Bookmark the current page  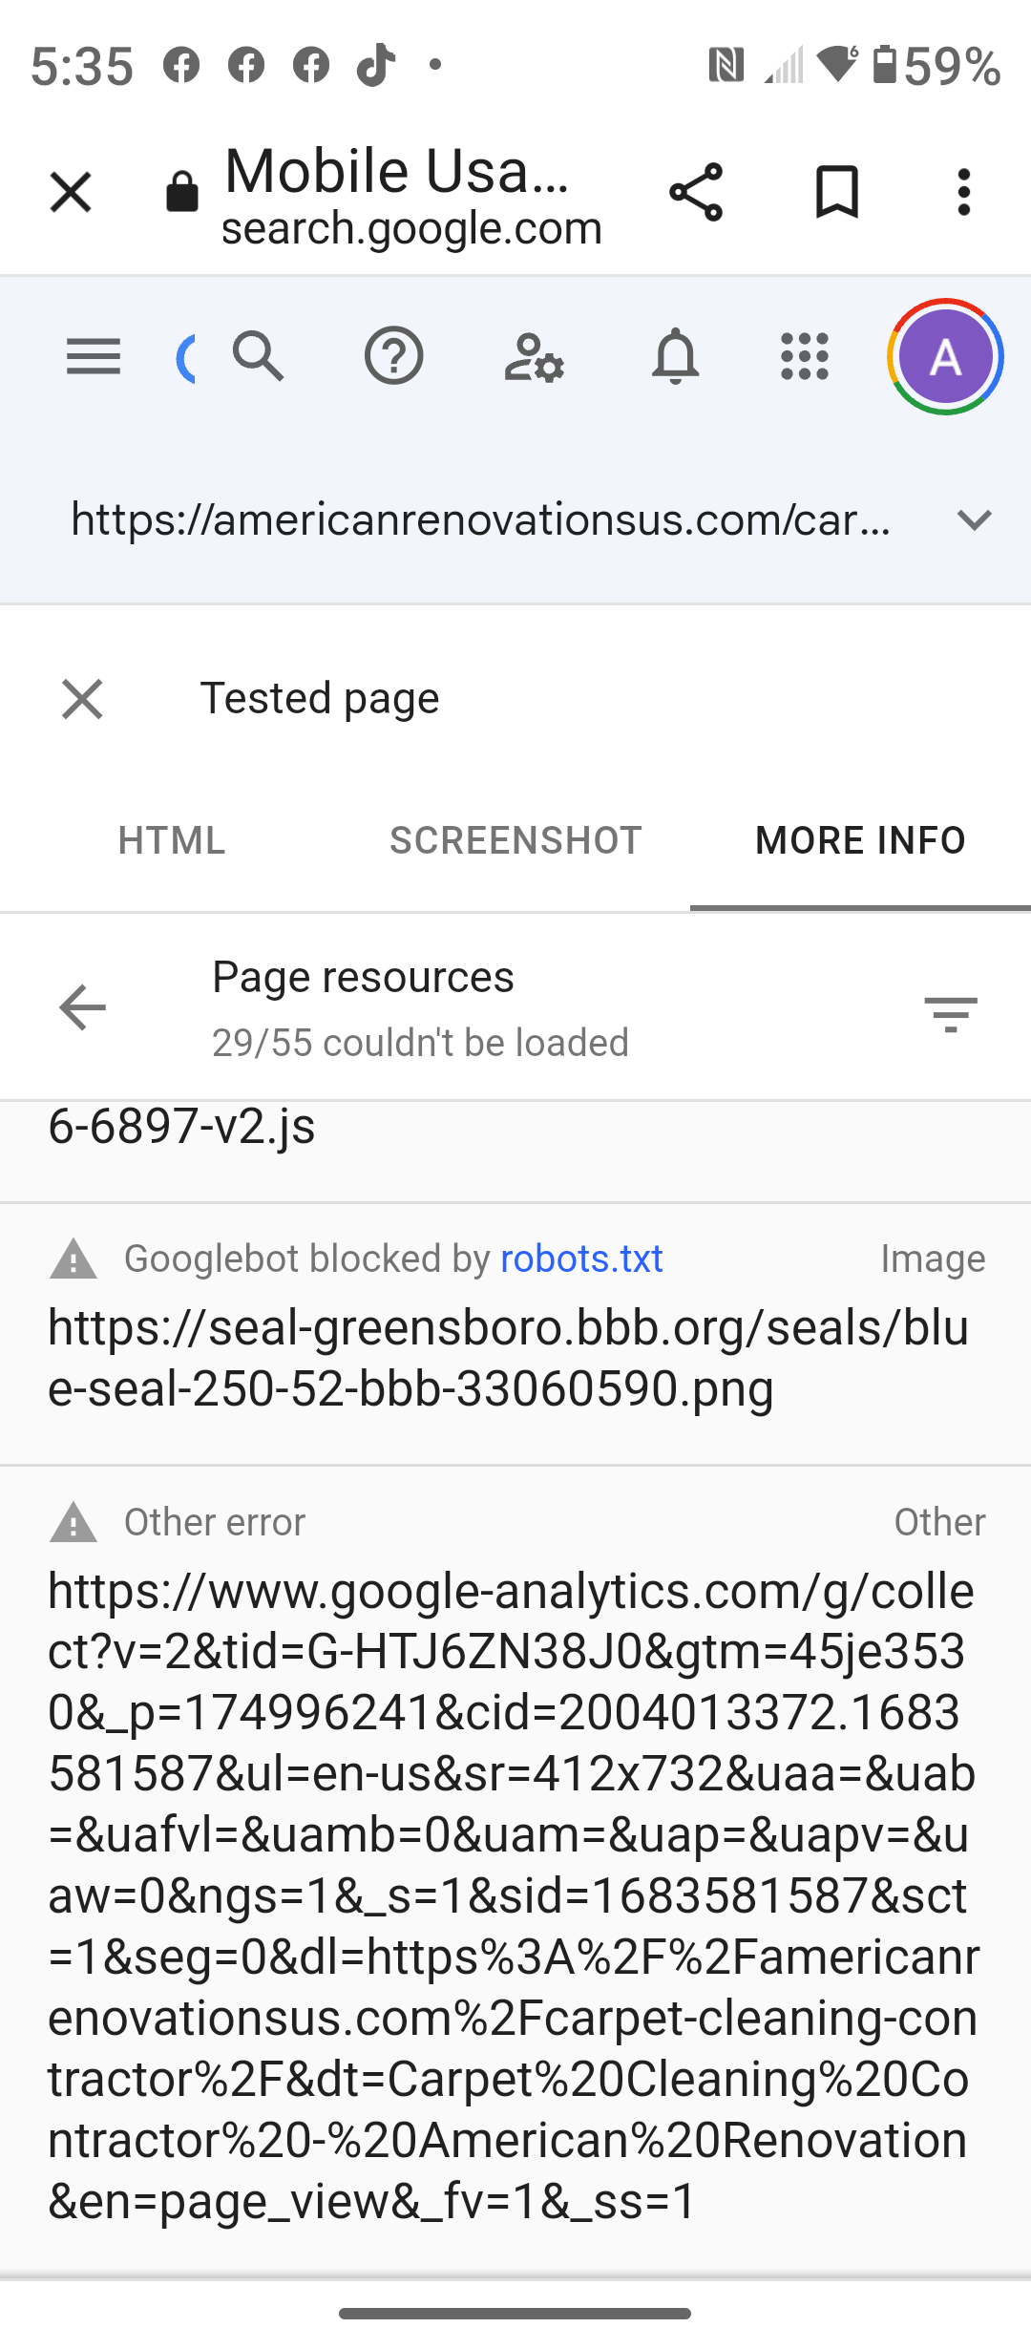tap(837, 192)
